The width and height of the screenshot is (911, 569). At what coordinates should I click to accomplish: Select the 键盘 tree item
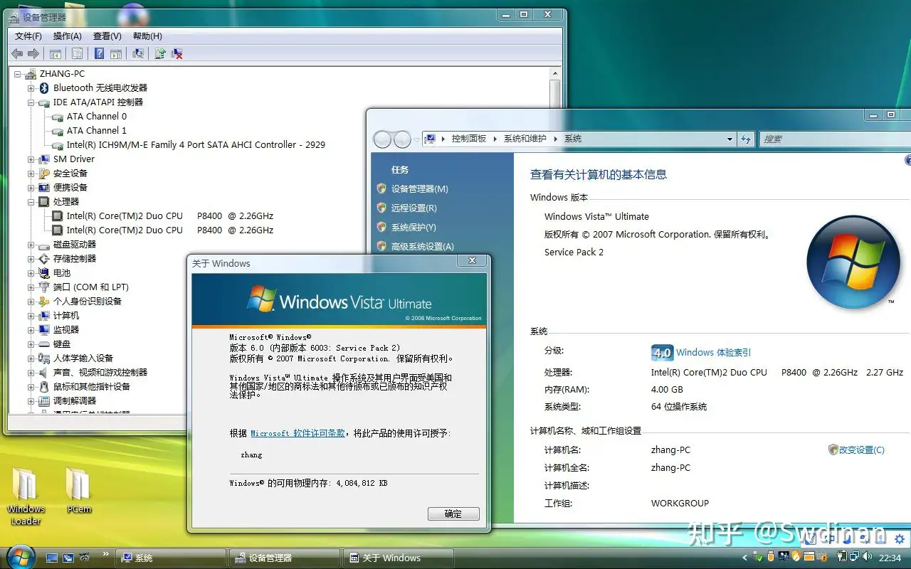(x=62, y=344)
